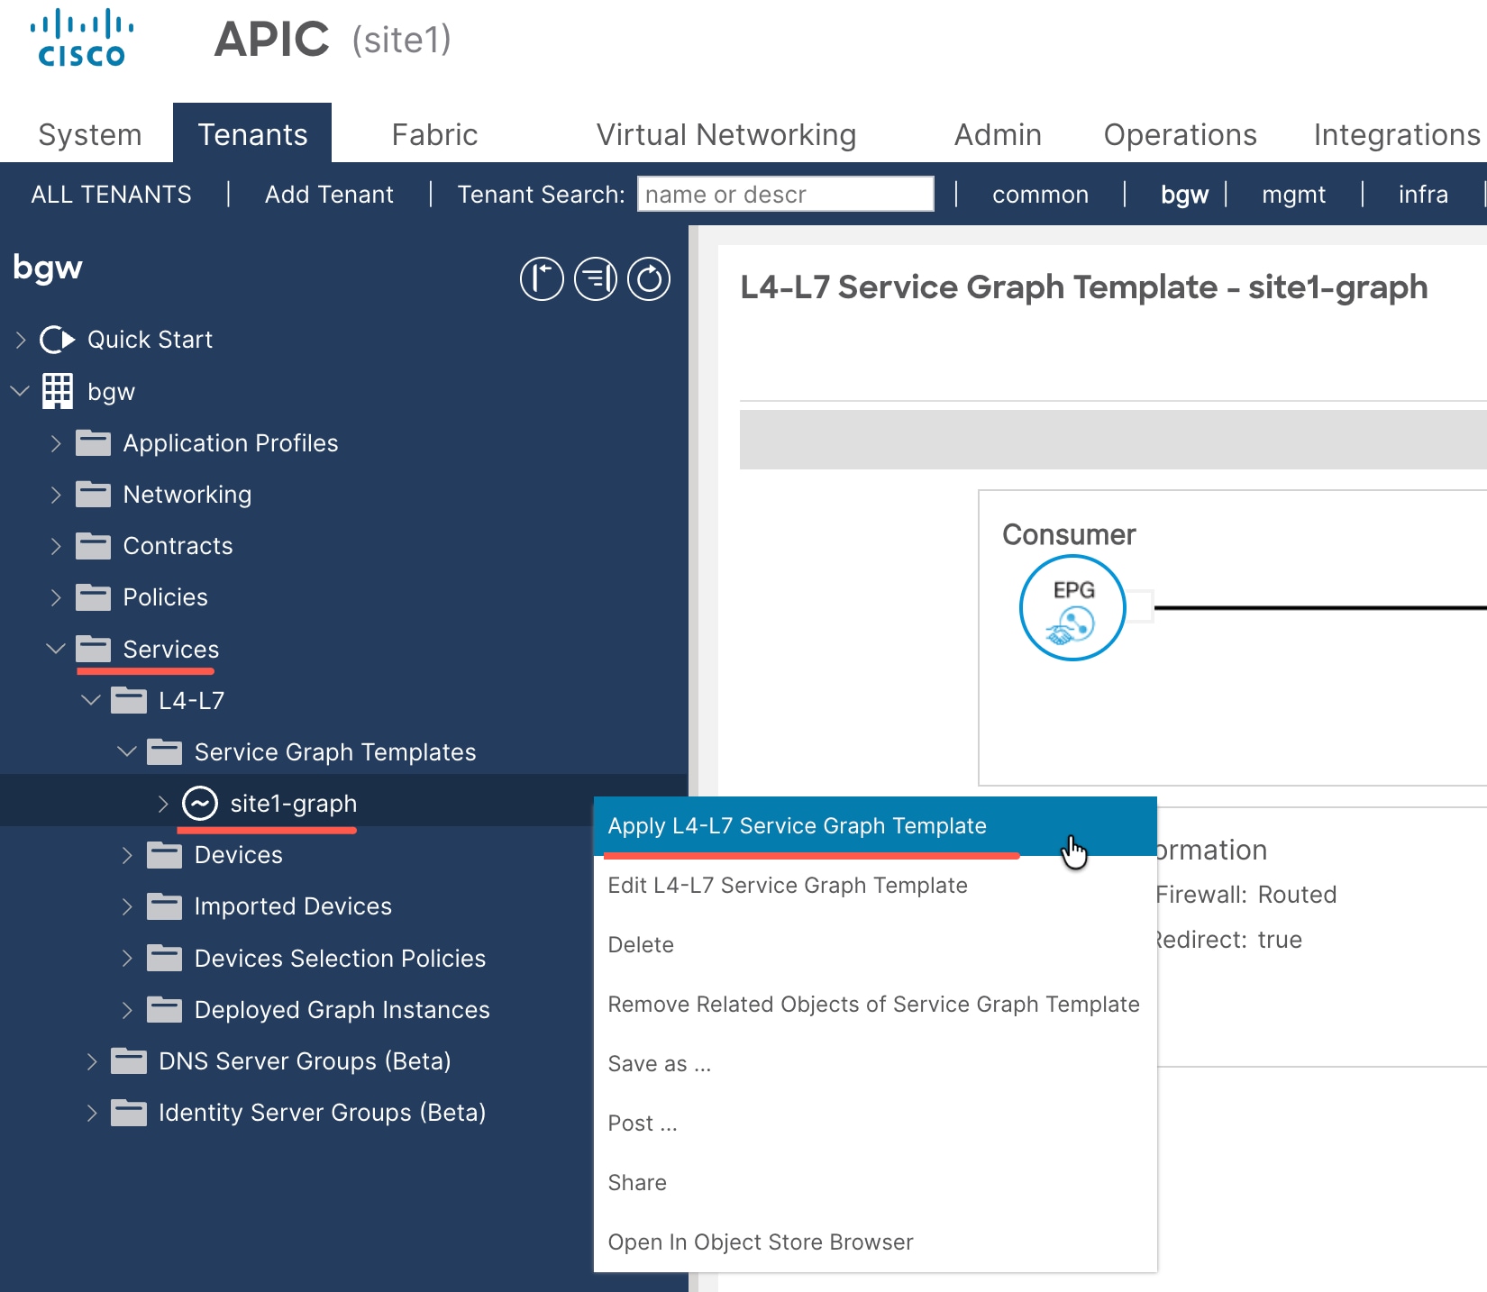This screenshot has height=1292, width=1487.
Task: Select Open In Object Store Browser
Action: [x=875, y=1242]
